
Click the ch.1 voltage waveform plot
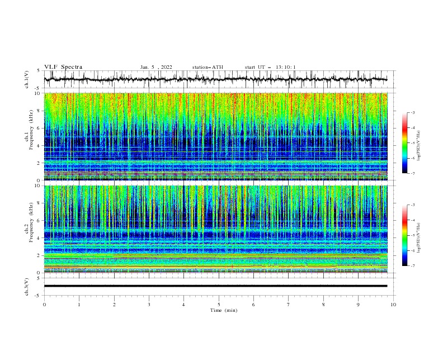[215, 79]
